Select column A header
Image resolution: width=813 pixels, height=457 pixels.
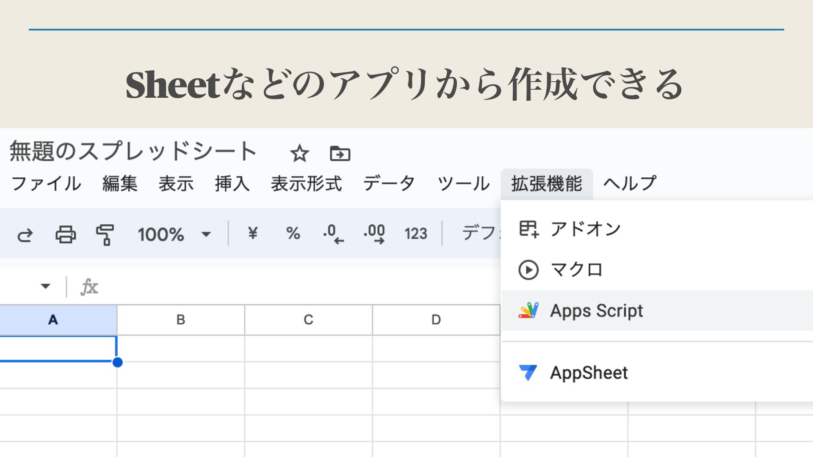(58, 320)
